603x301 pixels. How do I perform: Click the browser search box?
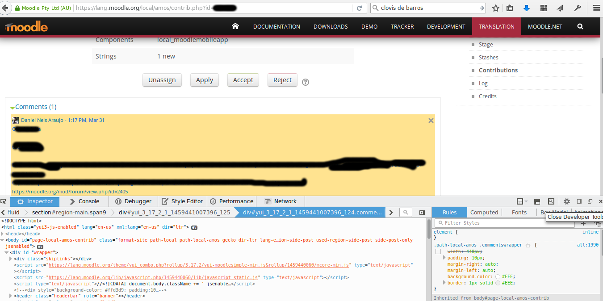click(x=427, y=8)
